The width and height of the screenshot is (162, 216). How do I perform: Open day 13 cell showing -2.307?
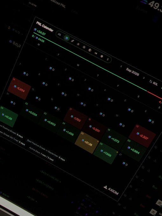click(x=142, y=136)
